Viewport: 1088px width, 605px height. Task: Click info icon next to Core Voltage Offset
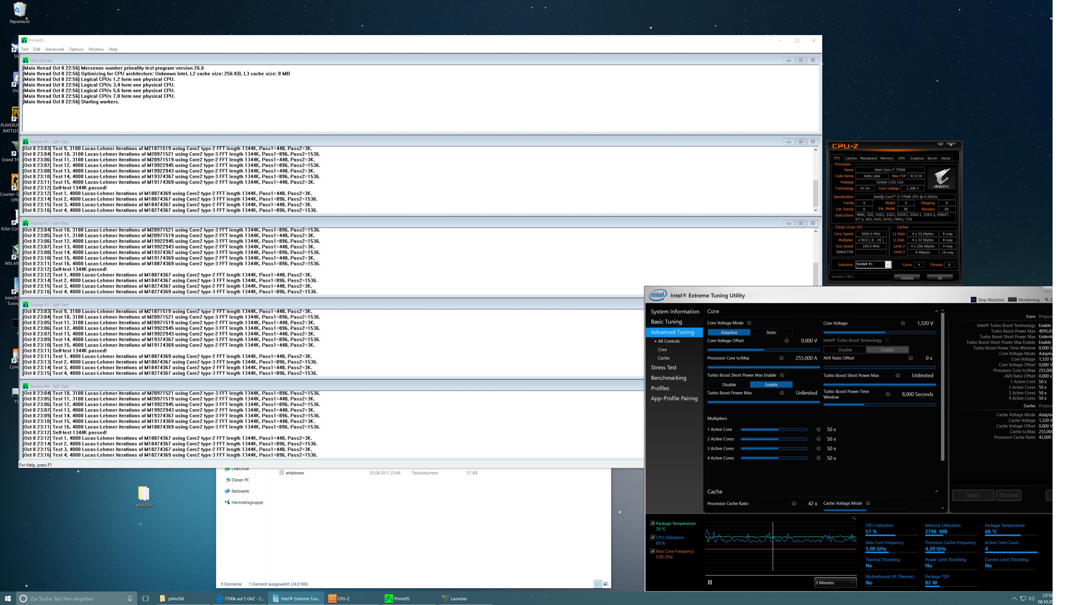coord(786,341)
